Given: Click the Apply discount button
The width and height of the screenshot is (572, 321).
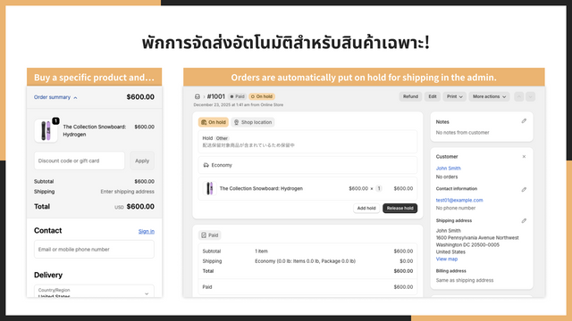Looking at the screenshot, I should point(142,160).
